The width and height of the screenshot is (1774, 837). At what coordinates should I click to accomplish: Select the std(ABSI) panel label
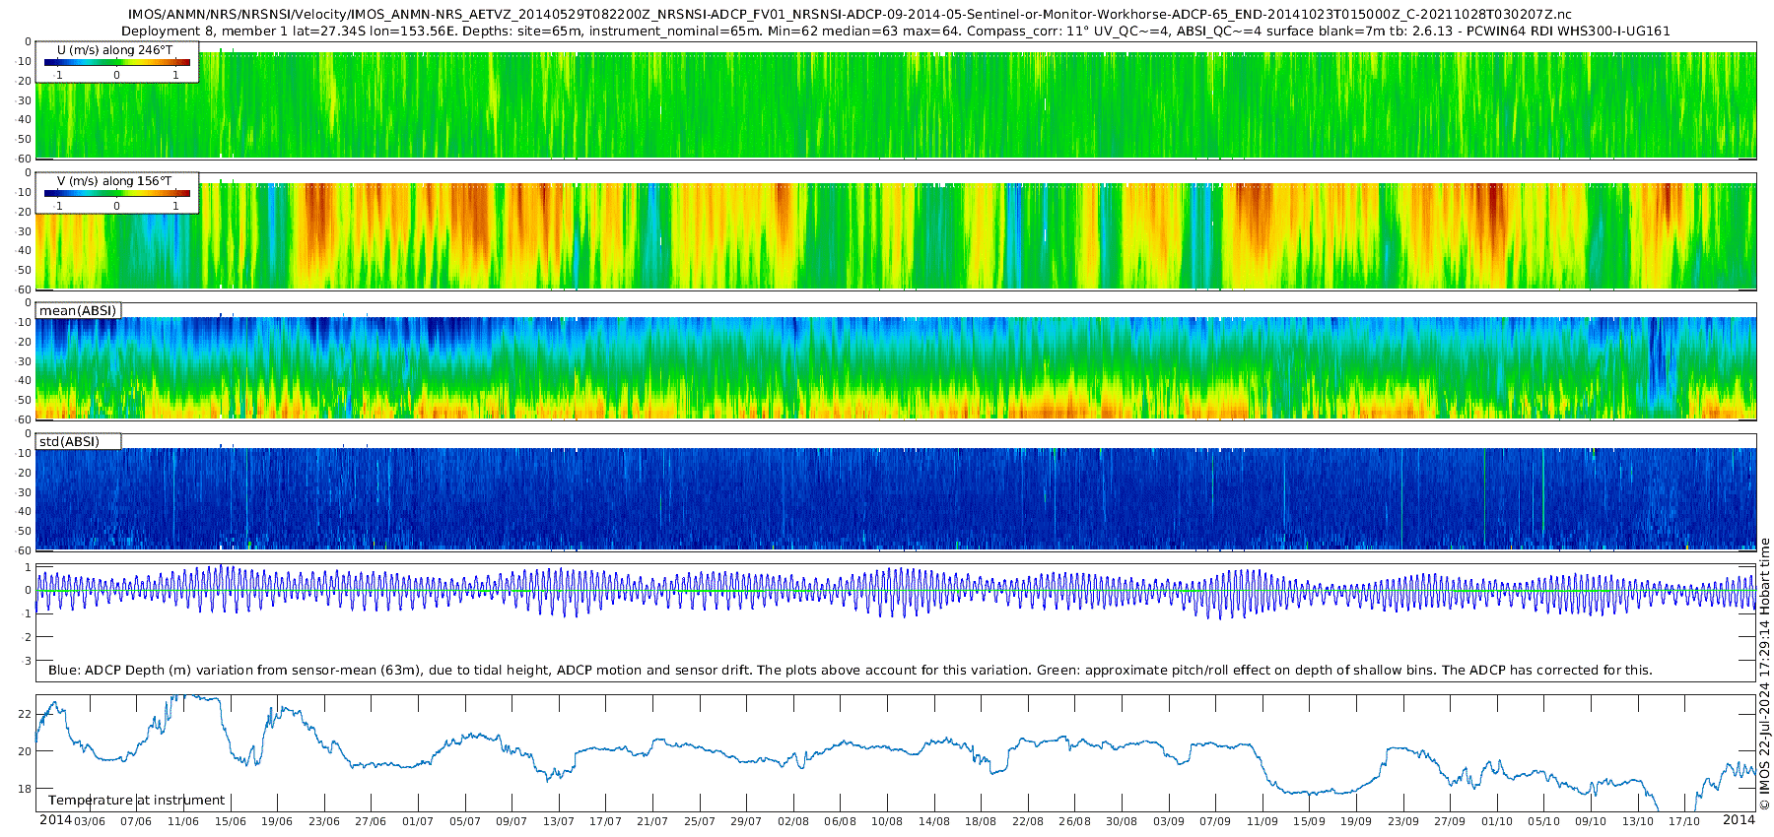coord(79,442)
